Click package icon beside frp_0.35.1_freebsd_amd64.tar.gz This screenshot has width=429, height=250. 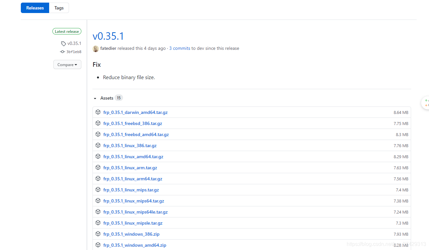98,134
